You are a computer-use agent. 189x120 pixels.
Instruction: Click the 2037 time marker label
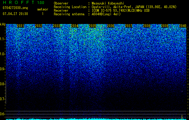pyautogui.click(x=129, y=26)
